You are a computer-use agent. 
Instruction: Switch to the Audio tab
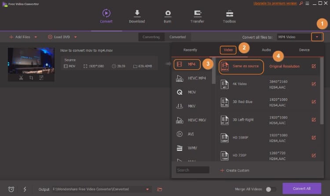tap(266, 50)
